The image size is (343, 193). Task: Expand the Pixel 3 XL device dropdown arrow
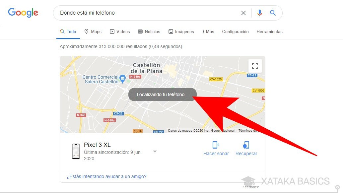point(155,152)
